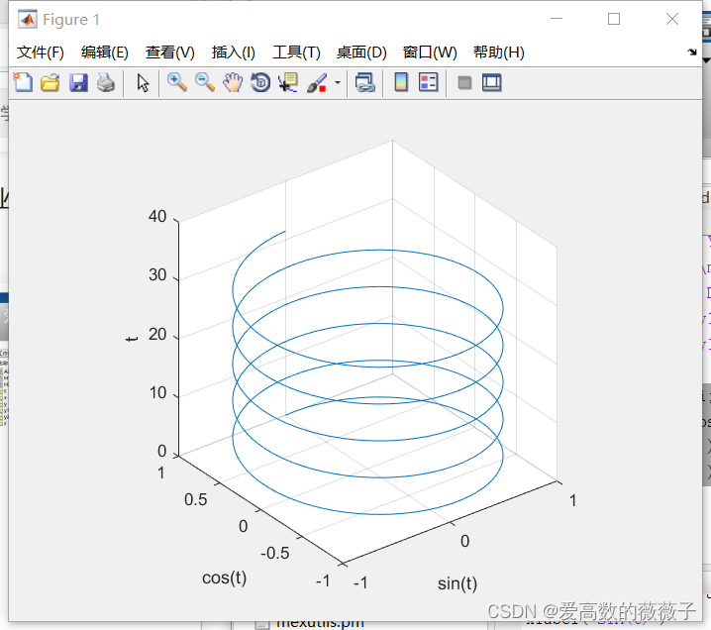Image resolution: width=711 pixels, height=630 pixels.
Task: Click the dock figure arrow icon
Action: pos(691,52)
